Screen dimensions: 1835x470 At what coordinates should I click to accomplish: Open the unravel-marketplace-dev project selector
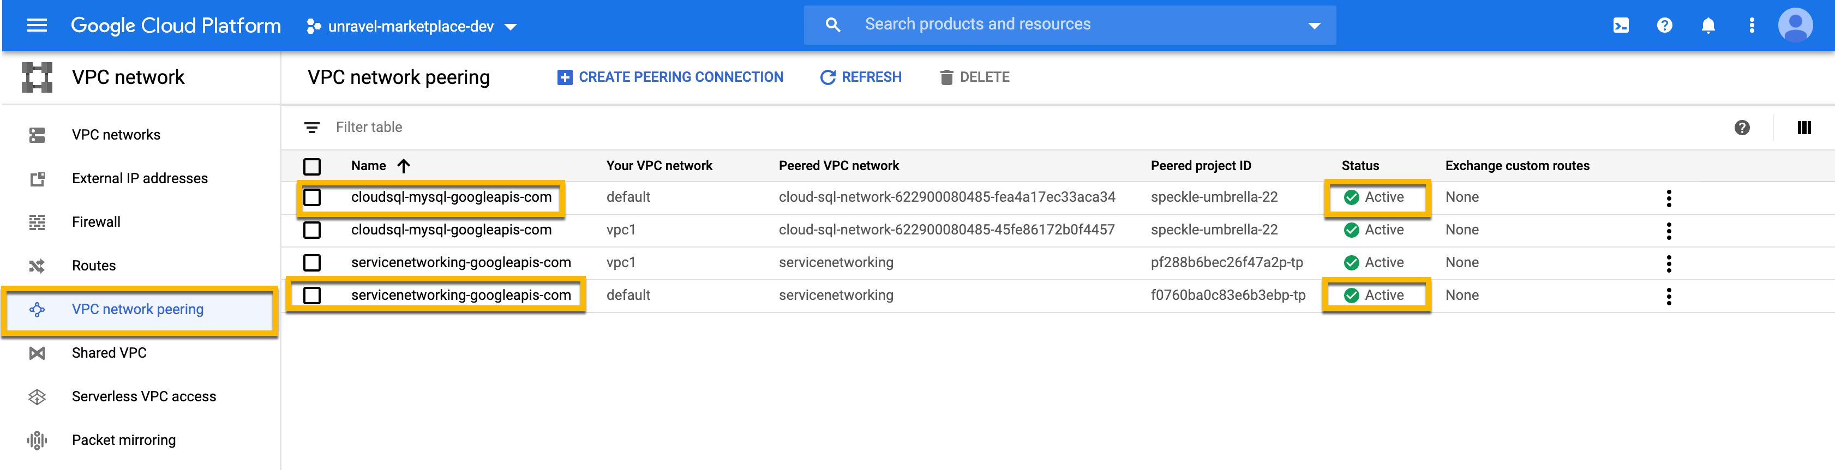click(x=412, y=26)
